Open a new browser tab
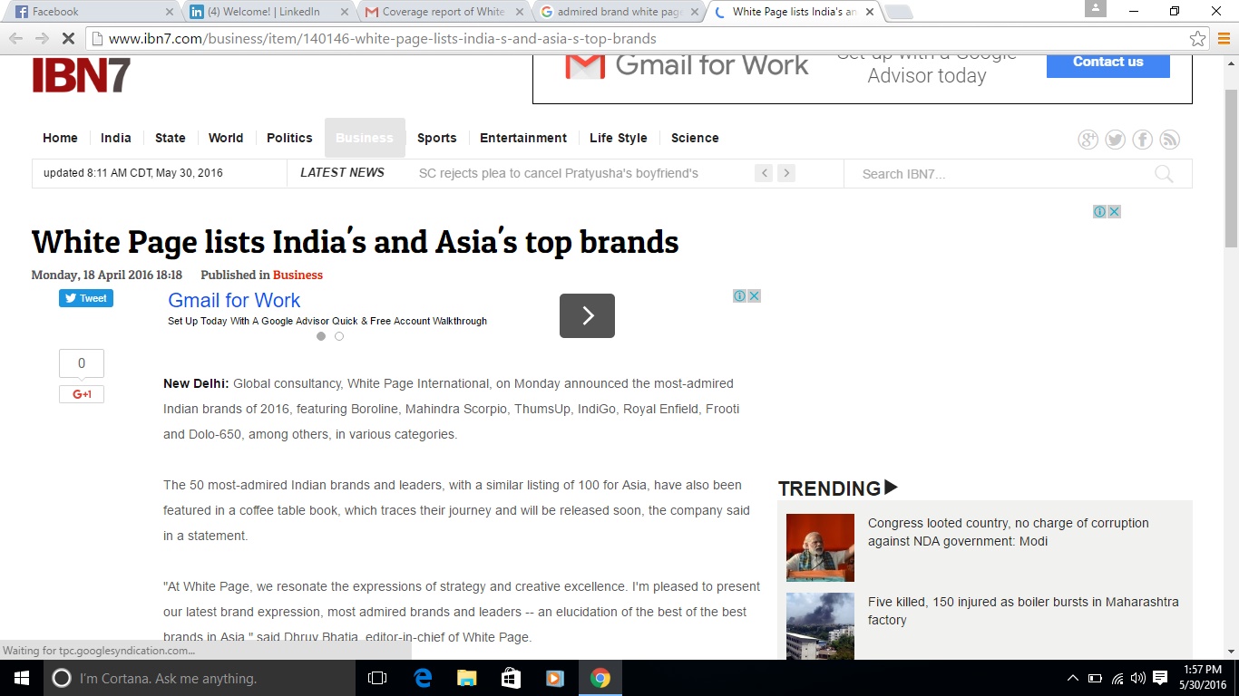 pyautogui.click(x=898, y=12)
